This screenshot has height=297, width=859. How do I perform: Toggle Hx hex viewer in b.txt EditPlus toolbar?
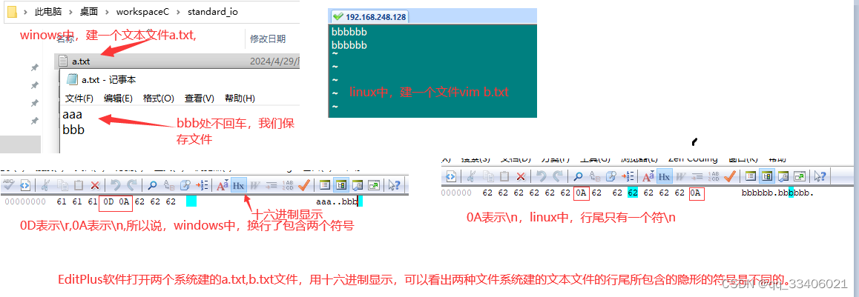click(x=665, y=177)
